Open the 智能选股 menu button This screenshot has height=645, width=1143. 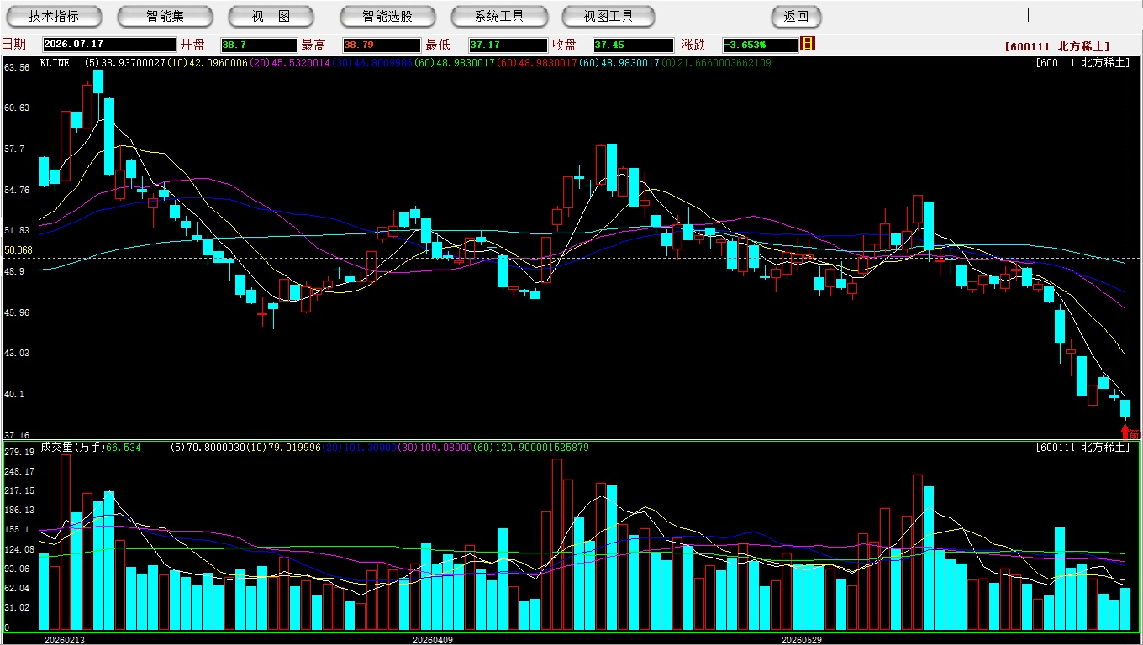tap(387, 16)
